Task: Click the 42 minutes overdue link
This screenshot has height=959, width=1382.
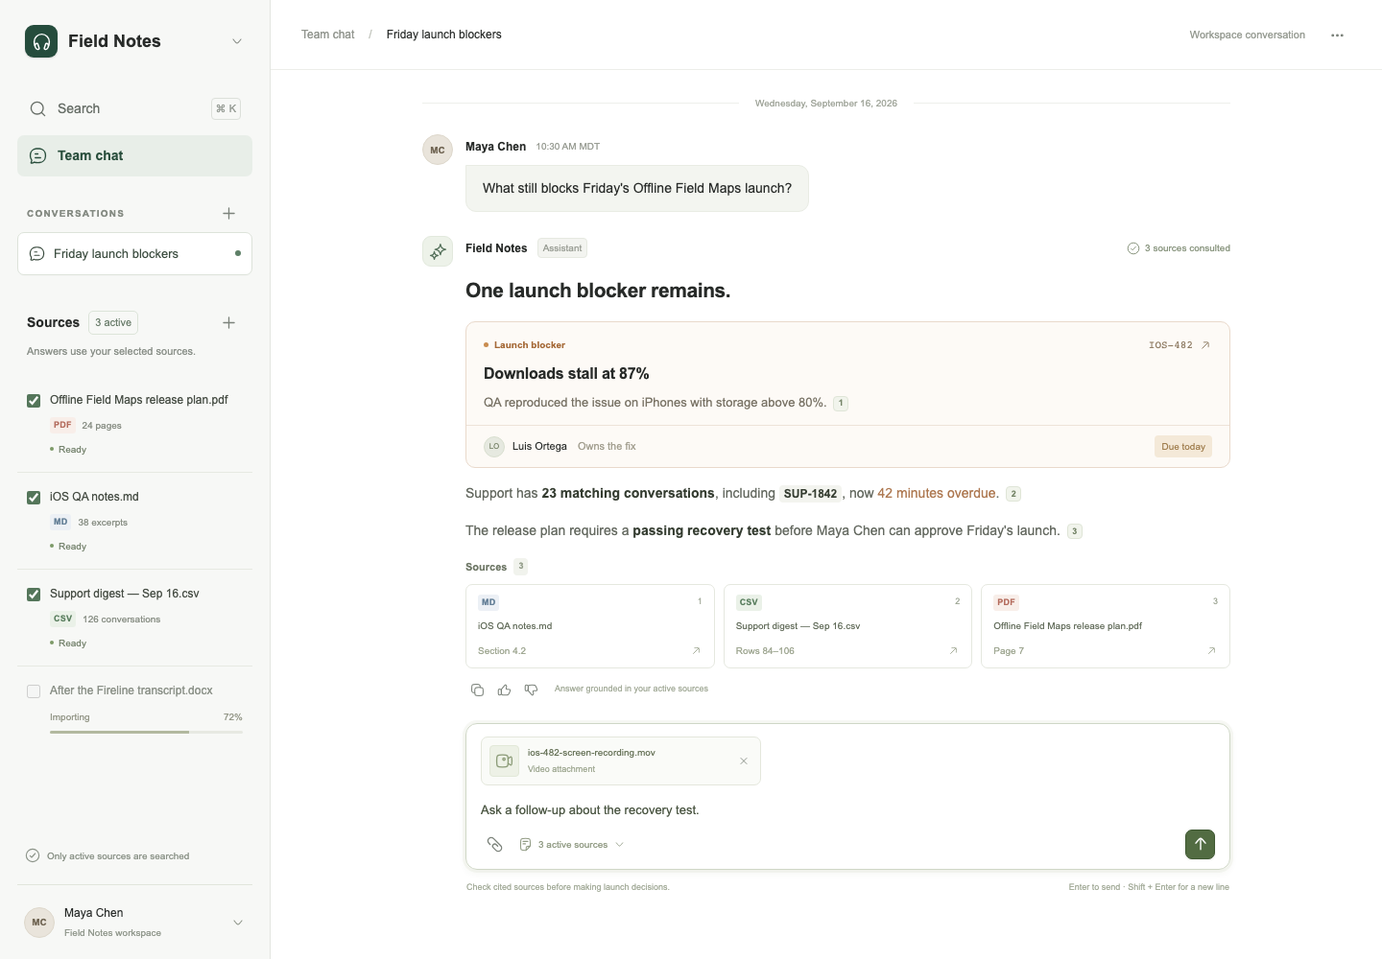Action: pyautogui.click(x=937, y=494)
